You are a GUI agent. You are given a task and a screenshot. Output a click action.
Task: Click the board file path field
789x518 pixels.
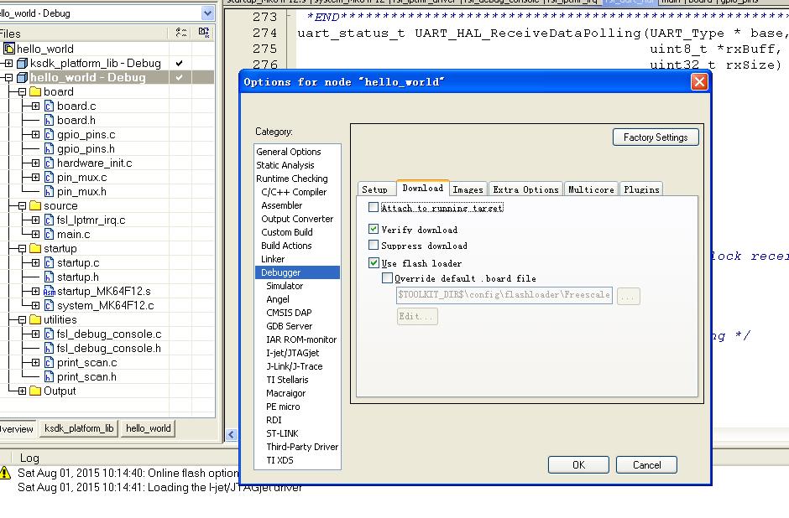[x=504, y=295]
